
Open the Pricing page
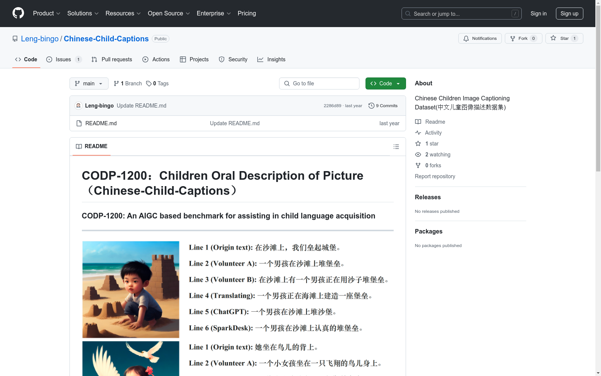247,13
